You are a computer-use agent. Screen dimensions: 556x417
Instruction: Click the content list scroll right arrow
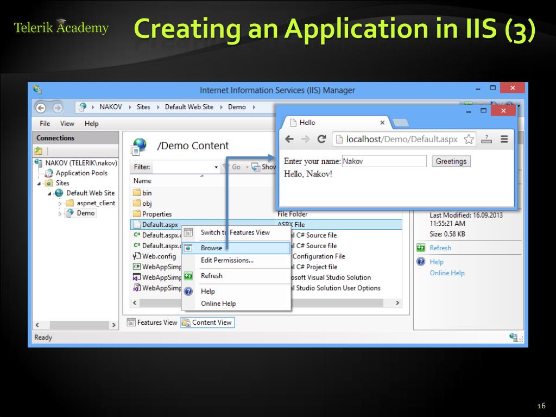(x=397, y=303)
